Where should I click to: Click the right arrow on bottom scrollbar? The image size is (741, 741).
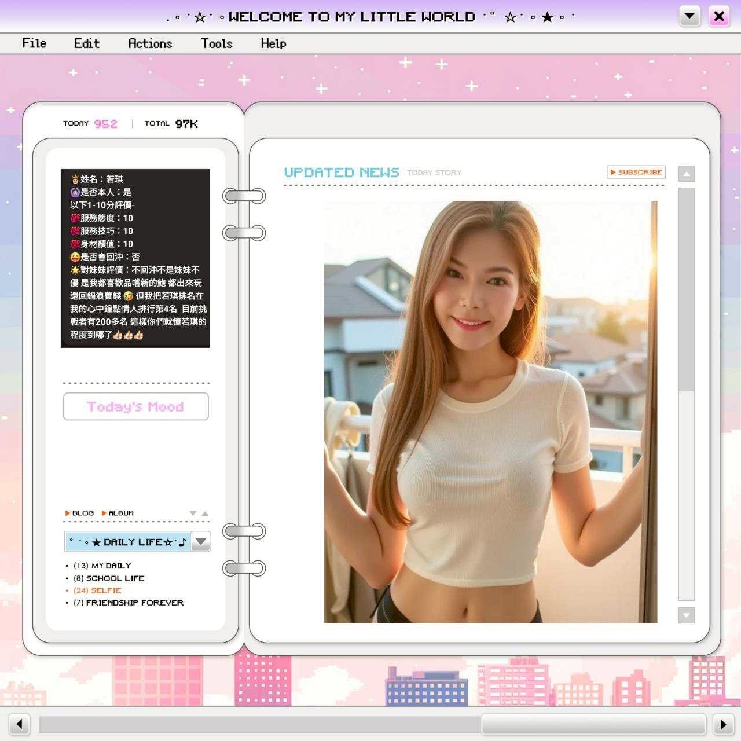[x=722, y=724]
